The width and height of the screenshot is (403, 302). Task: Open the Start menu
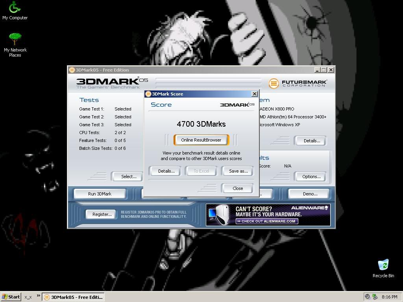(x=11, y=297)
